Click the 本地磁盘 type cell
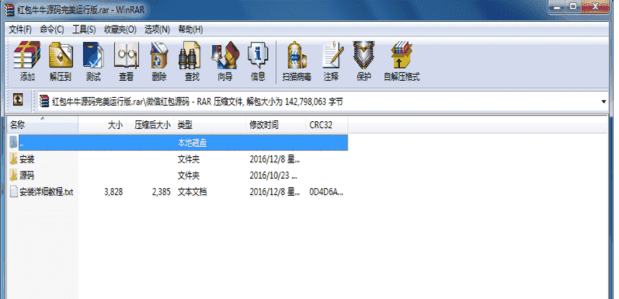The image size is (619, 299). (x=193, y=143)
